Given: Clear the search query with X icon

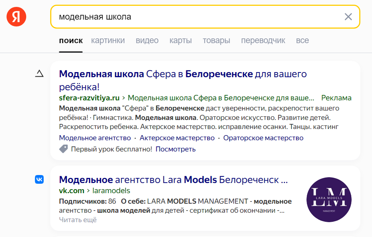Looking at the screenshot, I should click(x=348, y=17).
